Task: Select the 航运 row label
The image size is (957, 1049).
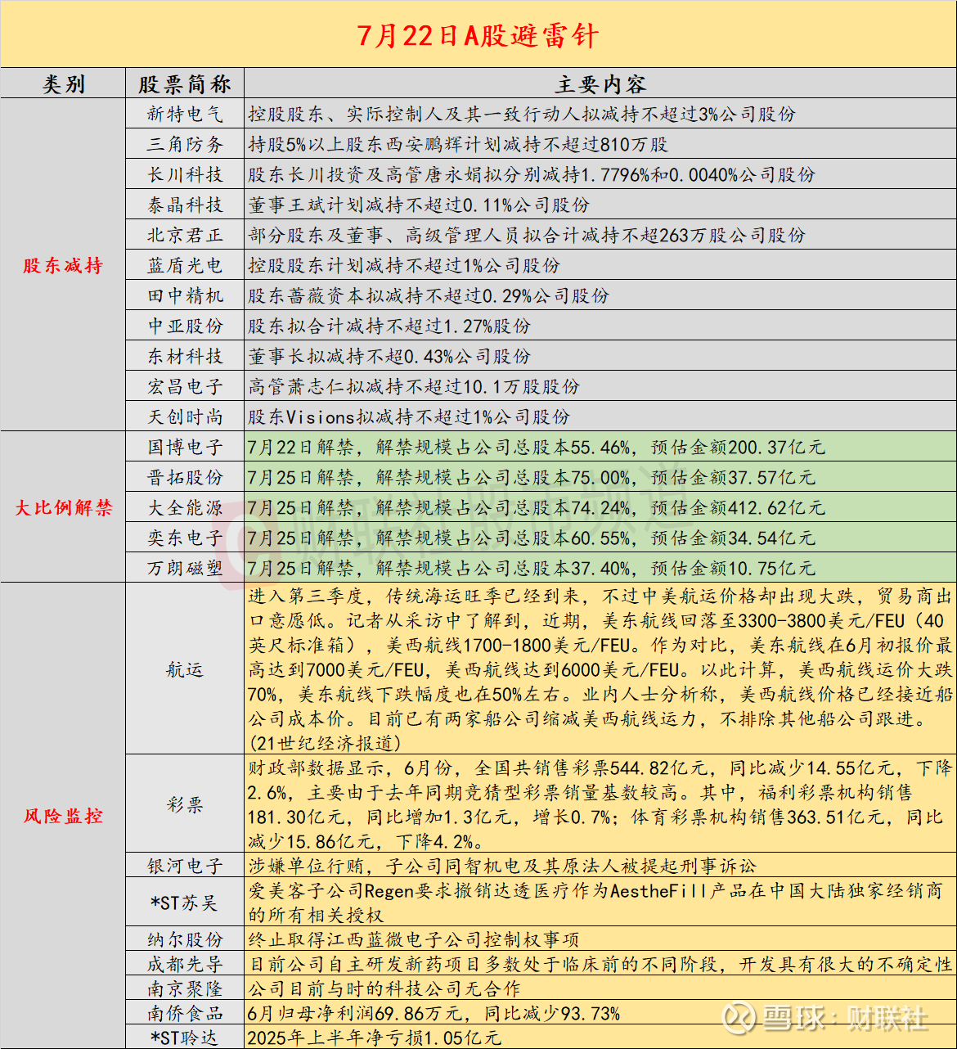Action: [x=185, y=669]
